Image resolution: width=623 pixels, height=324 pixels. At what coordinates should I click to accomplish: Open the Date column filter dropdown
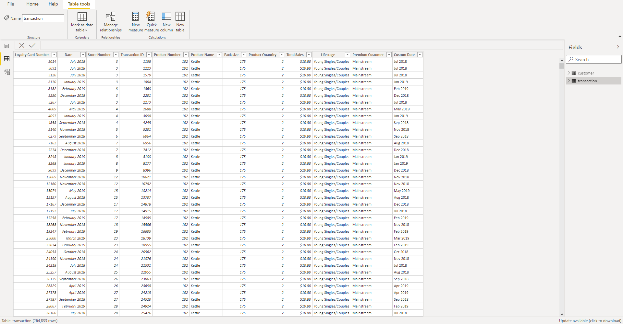click(83, 55)
